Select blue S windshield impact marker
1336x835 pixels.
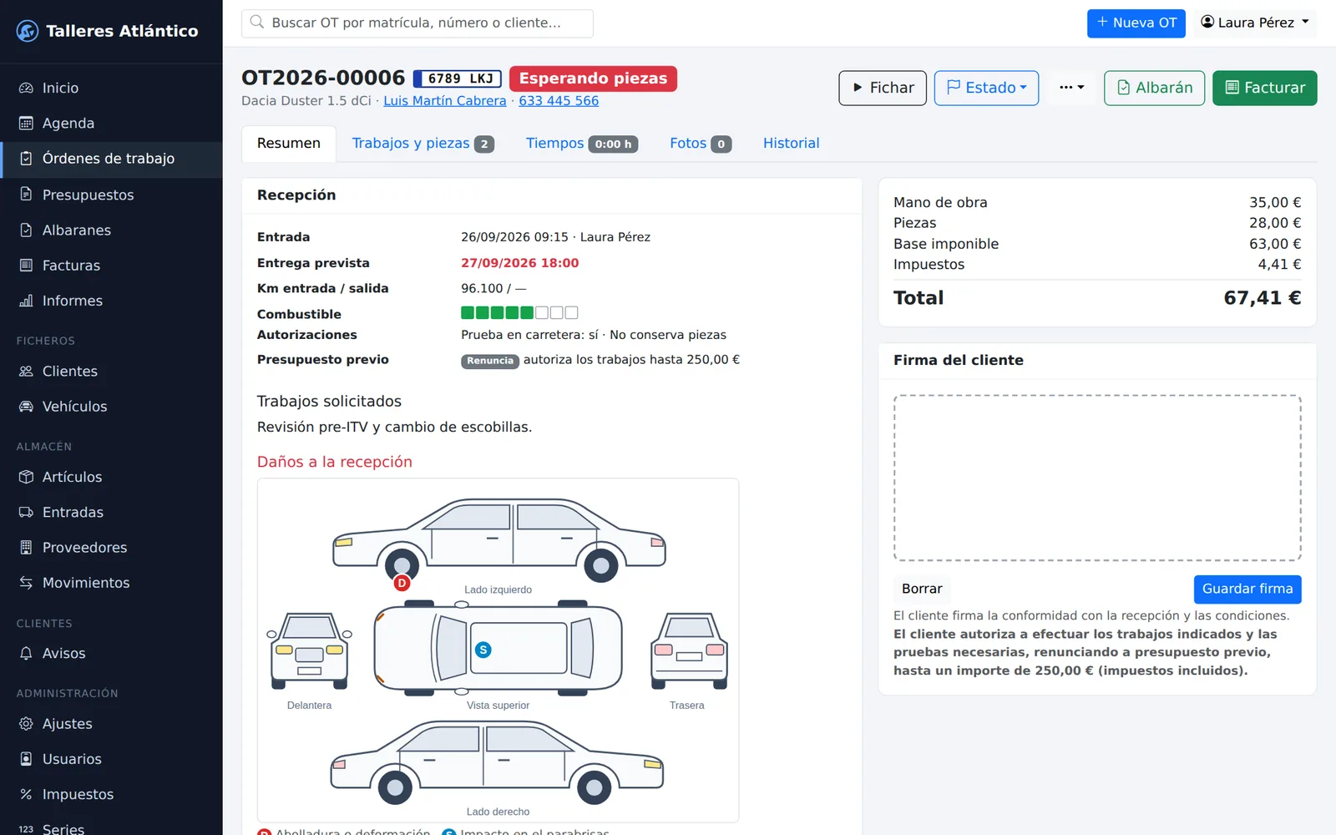(x=483, y=650)
